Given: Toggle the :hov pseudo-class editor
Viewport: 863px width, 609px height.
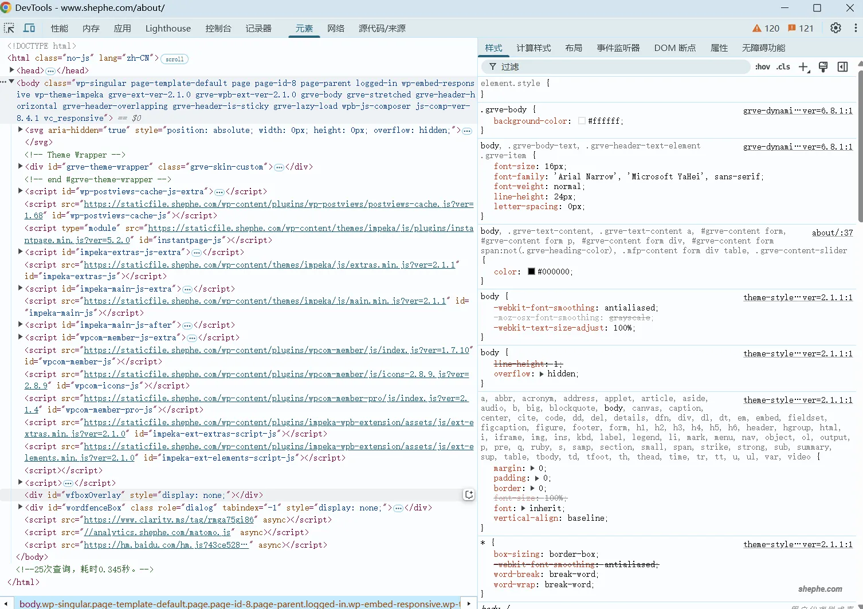Looking at the screenshot, I should [x=763, y=66].
